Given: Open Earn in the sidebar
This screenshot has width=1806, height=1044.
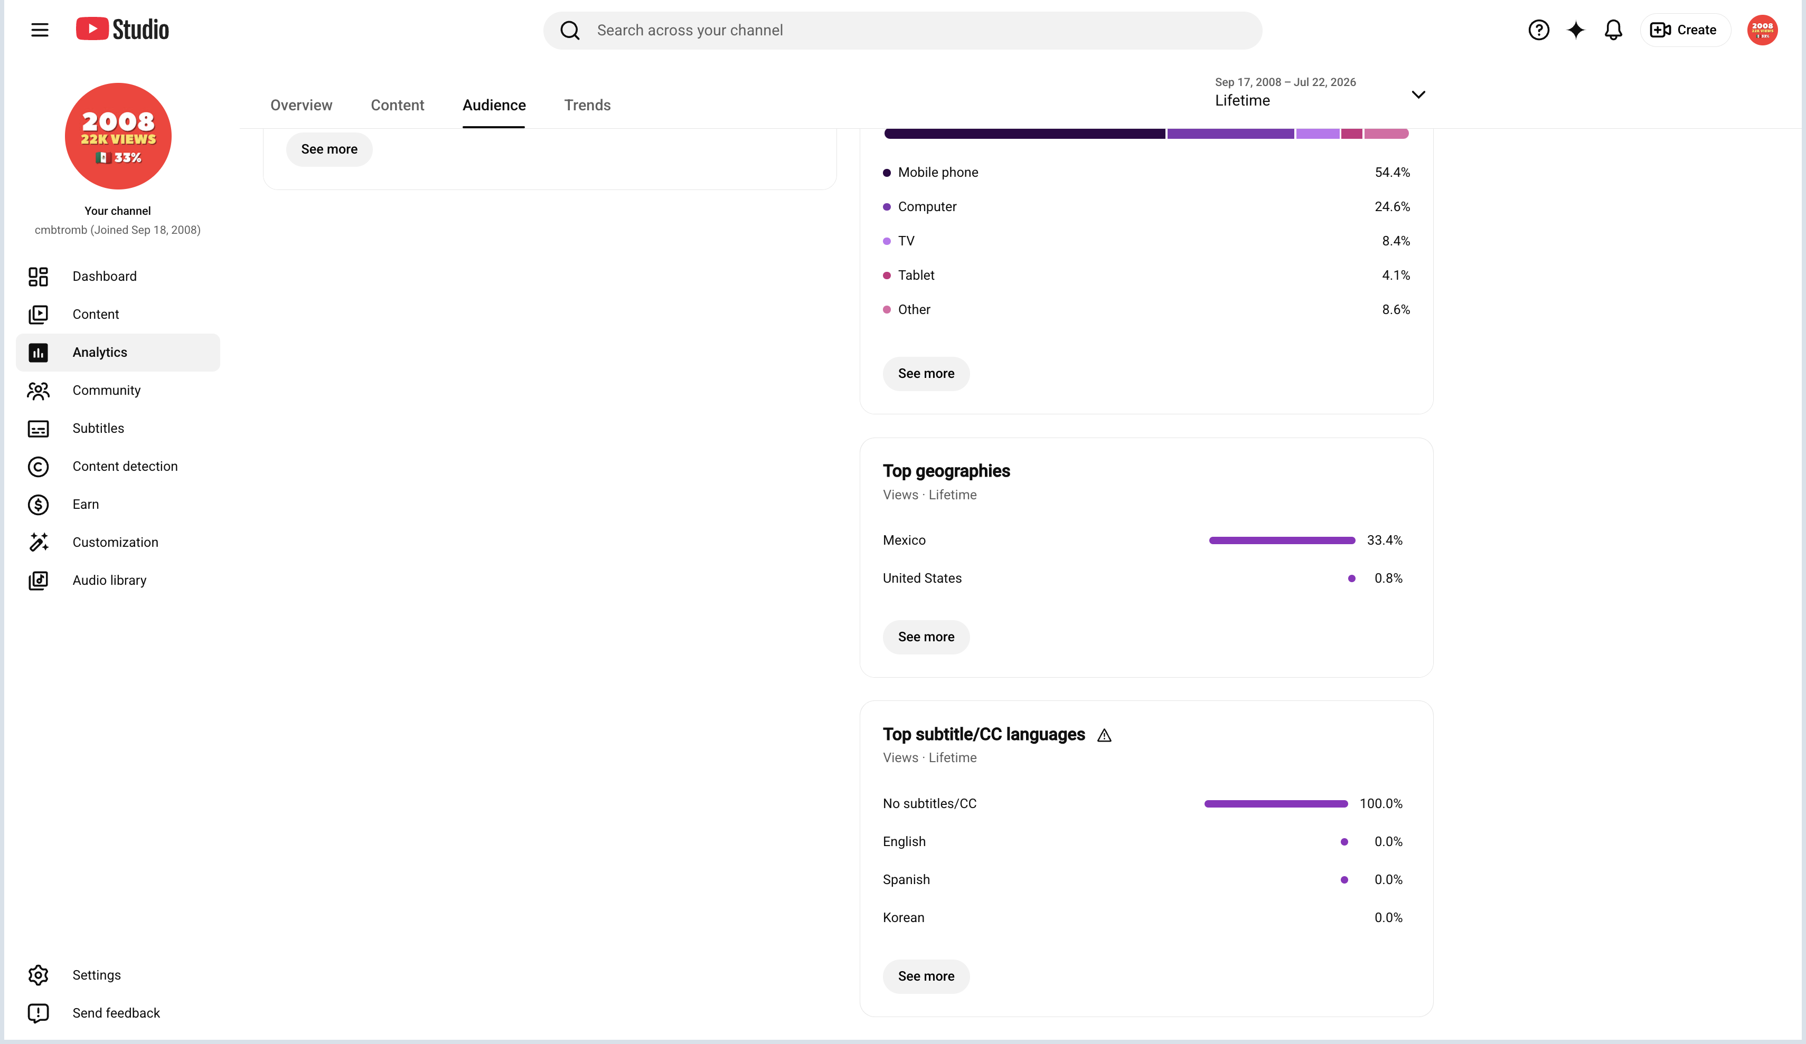Looking at the screenshot, I should tap(118, 505).
